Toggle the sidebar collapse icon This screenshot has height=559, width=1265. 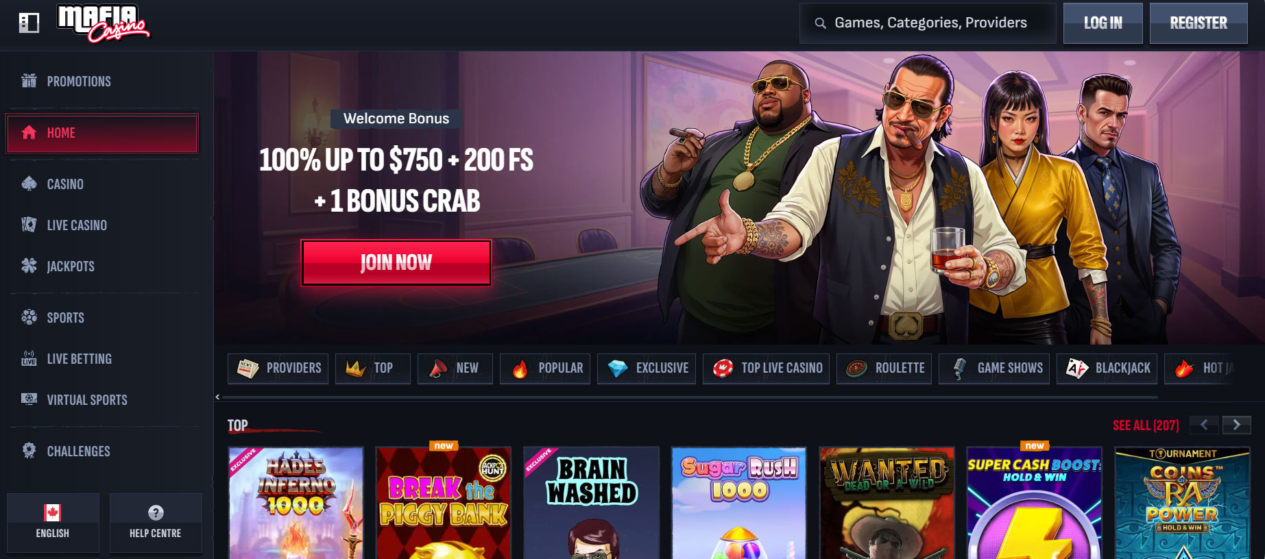click(x=29, y=23)
